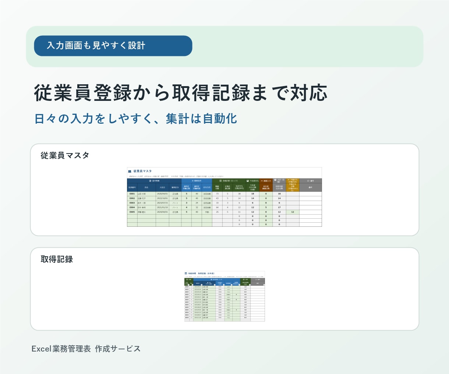449x374 pixels.
Task: Select the hire date cell 2020/04/01
Action: [x=162, y=194]
